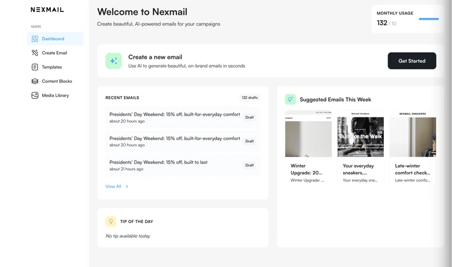This screenshot has height=267, width=474.
Task: Click the Media Library image icon
Action: (35, 96)
